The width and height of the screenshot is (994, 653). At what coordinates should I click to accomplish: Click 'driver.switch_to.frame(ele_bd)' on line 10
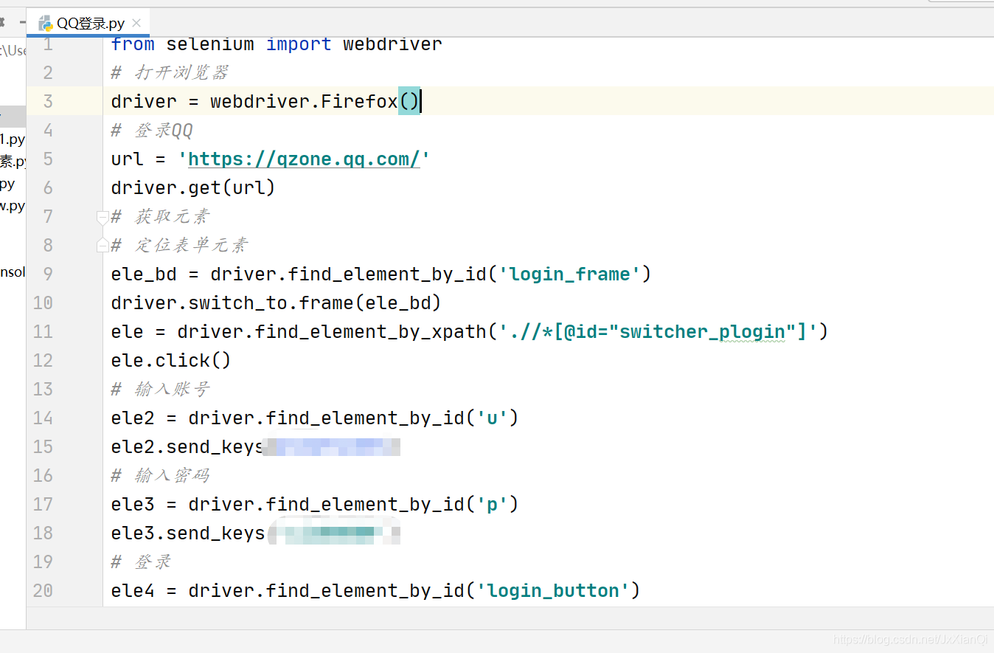pos(276,303)
